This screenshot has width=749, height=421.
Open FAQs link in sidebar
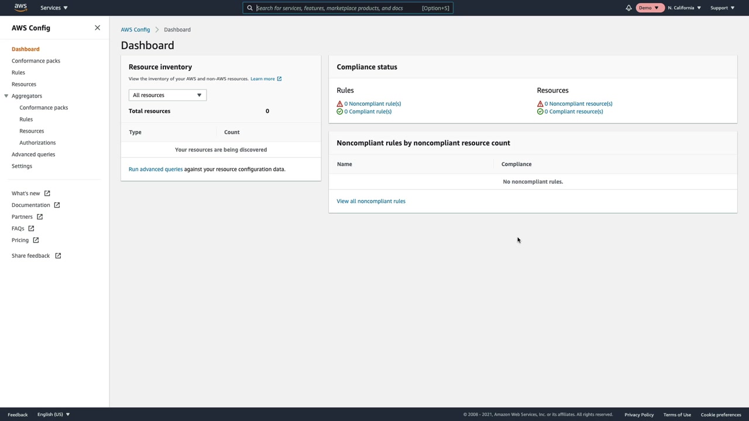(x=18, y=229)
